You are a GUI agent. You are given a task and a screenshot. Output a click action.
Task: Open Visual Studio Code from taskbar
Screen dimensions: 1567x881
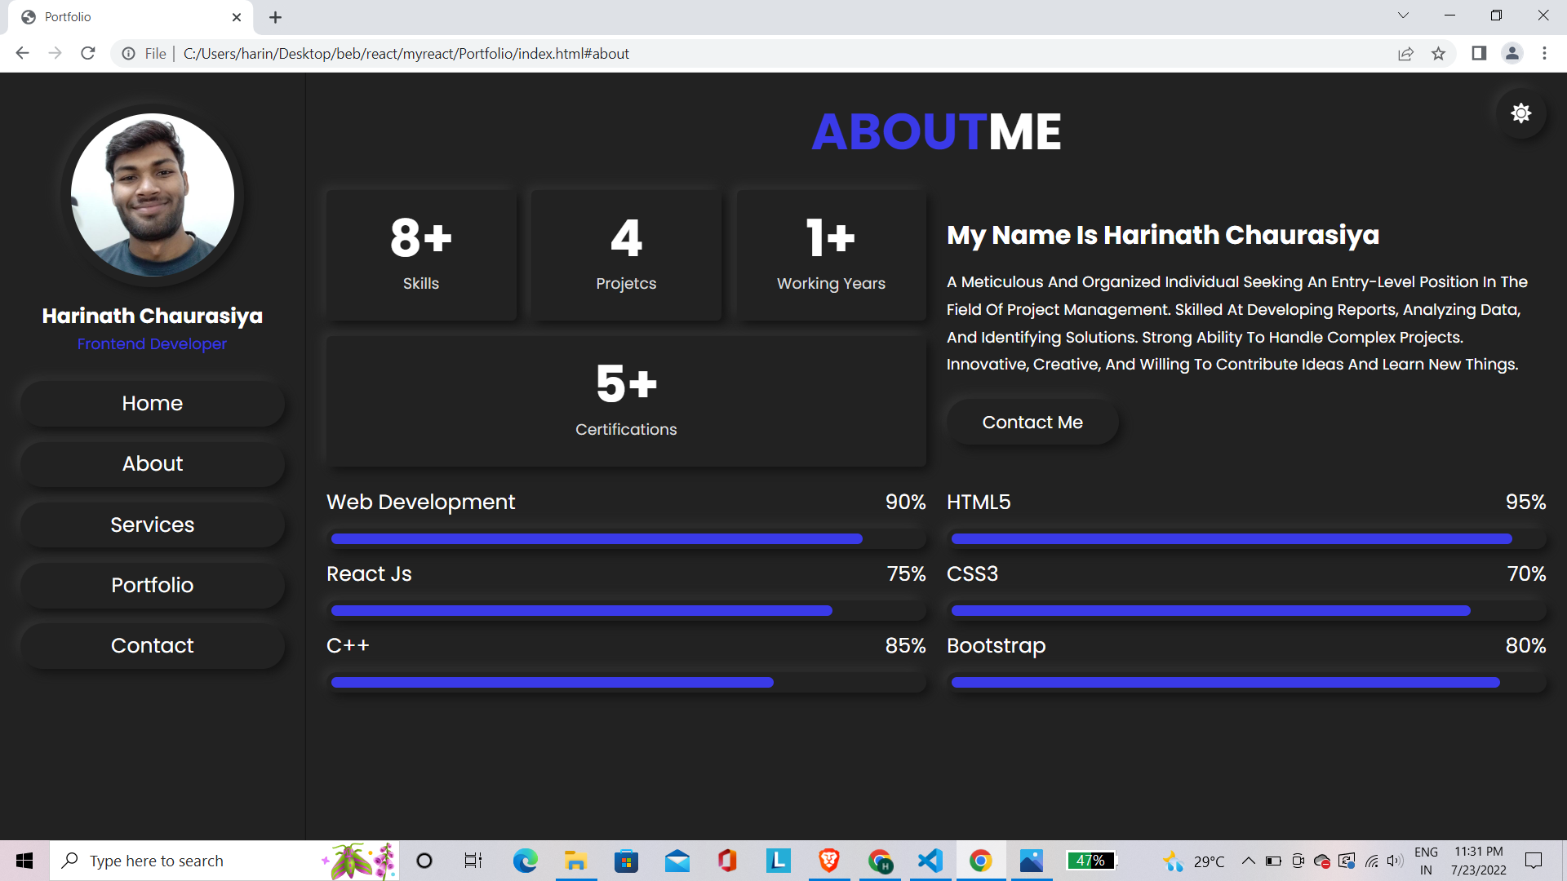click(x=930, y=861)
